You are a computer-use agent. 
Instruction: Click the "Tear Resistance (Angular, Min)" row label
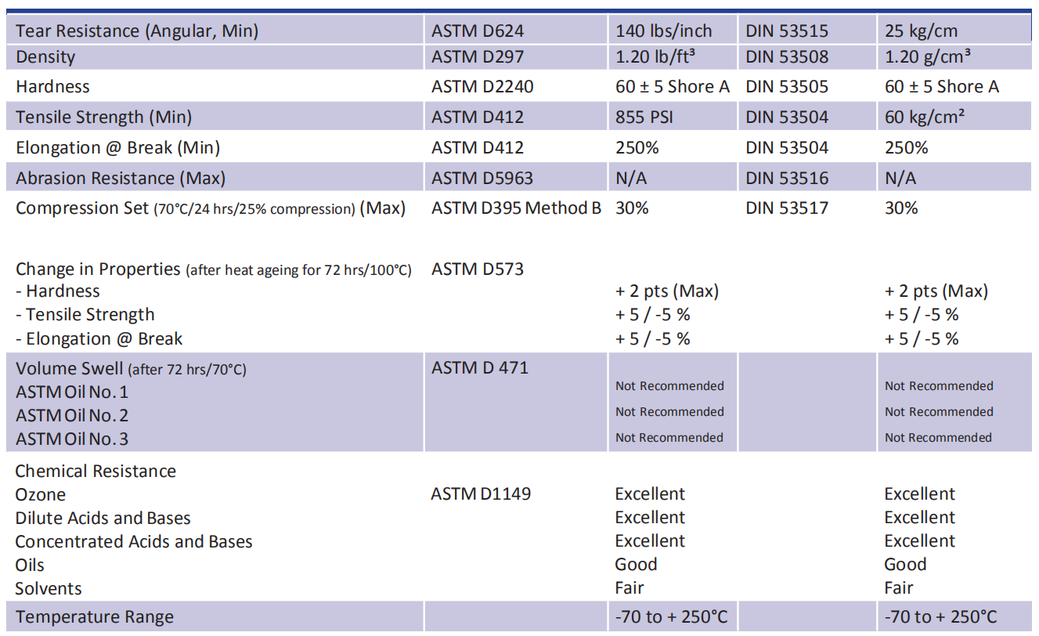coord(137,31)
